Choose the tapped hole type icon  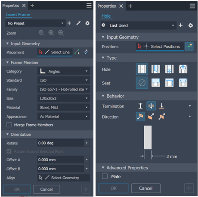click(x=169, y=69)
